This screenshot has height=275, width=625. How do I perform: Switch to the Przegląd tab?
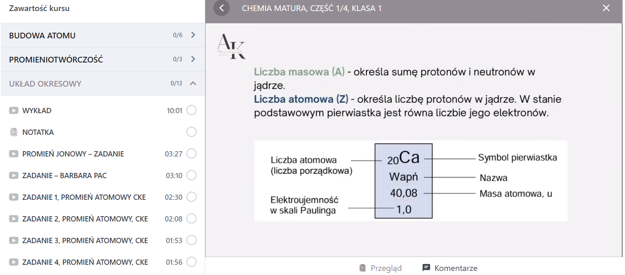click(x=381, y=268)
